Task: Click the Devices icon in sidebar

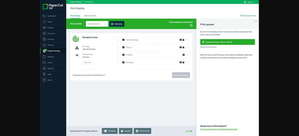Action: (44, 45)
